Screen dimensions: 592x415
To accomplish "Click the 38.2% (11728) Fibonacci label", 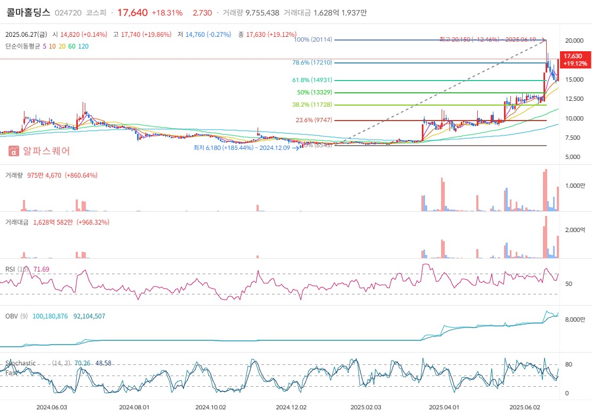I will click(312, 105).
